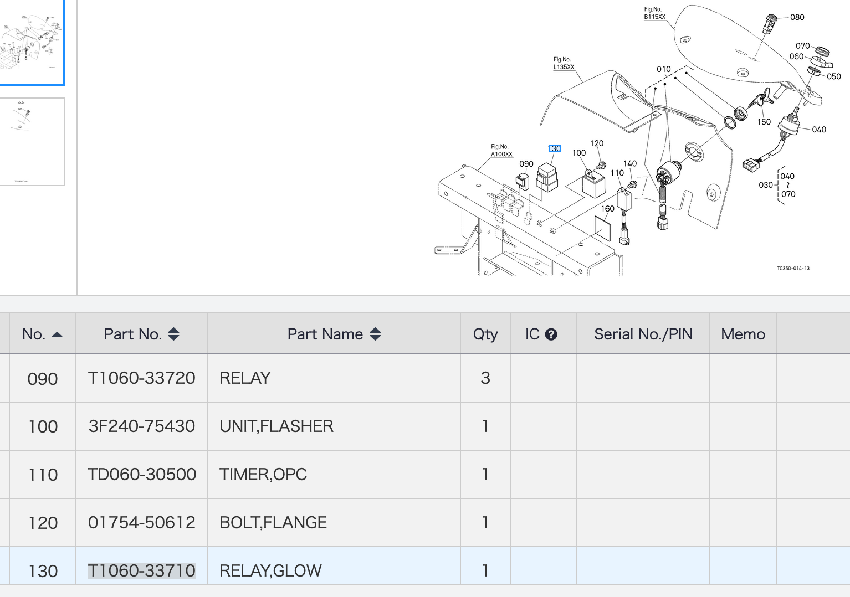Sort by Part Name arrows
The width and height of the screenshot is (850, 597).
point(375,334)
